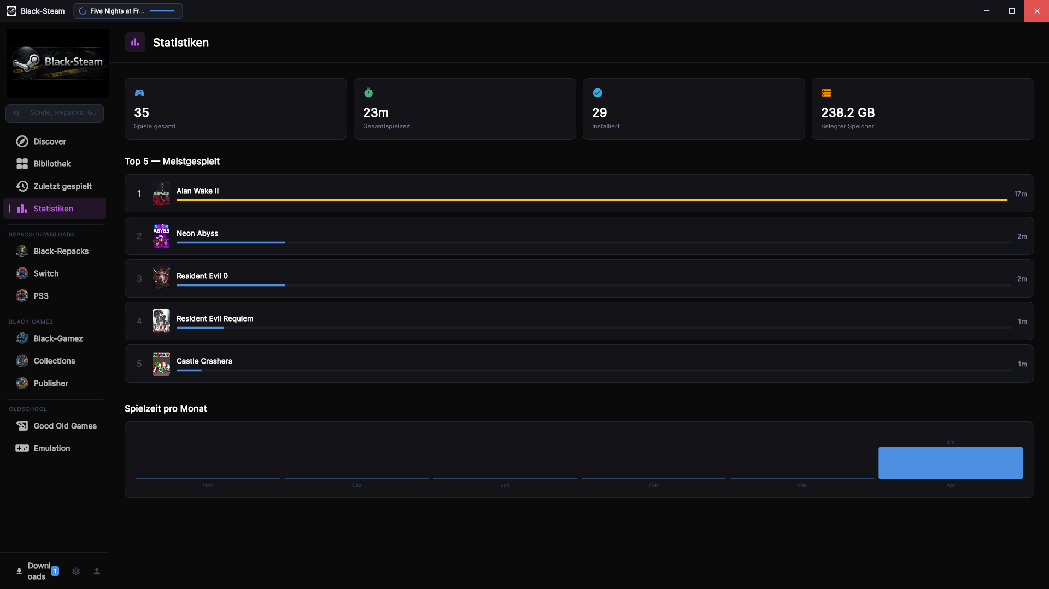Click the search magnifier icon
Screen dimensions: 1049x589
pyautogui.click(x=17, y=114)
